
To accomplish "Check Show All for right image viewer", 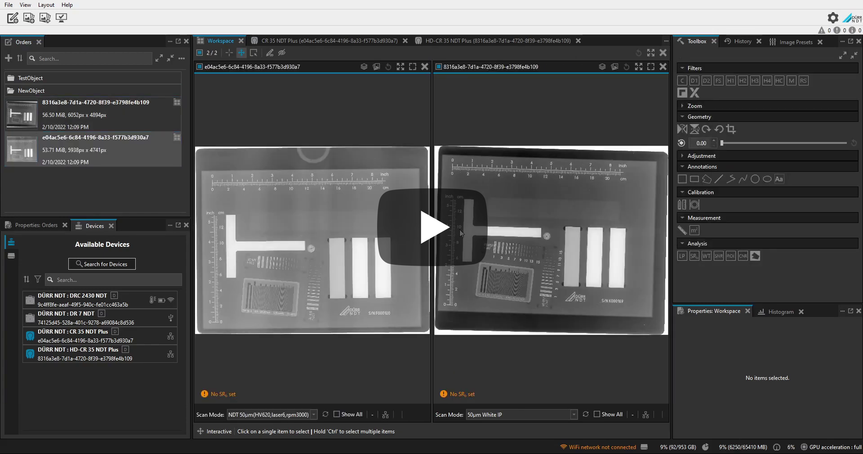I will [597, 414].
